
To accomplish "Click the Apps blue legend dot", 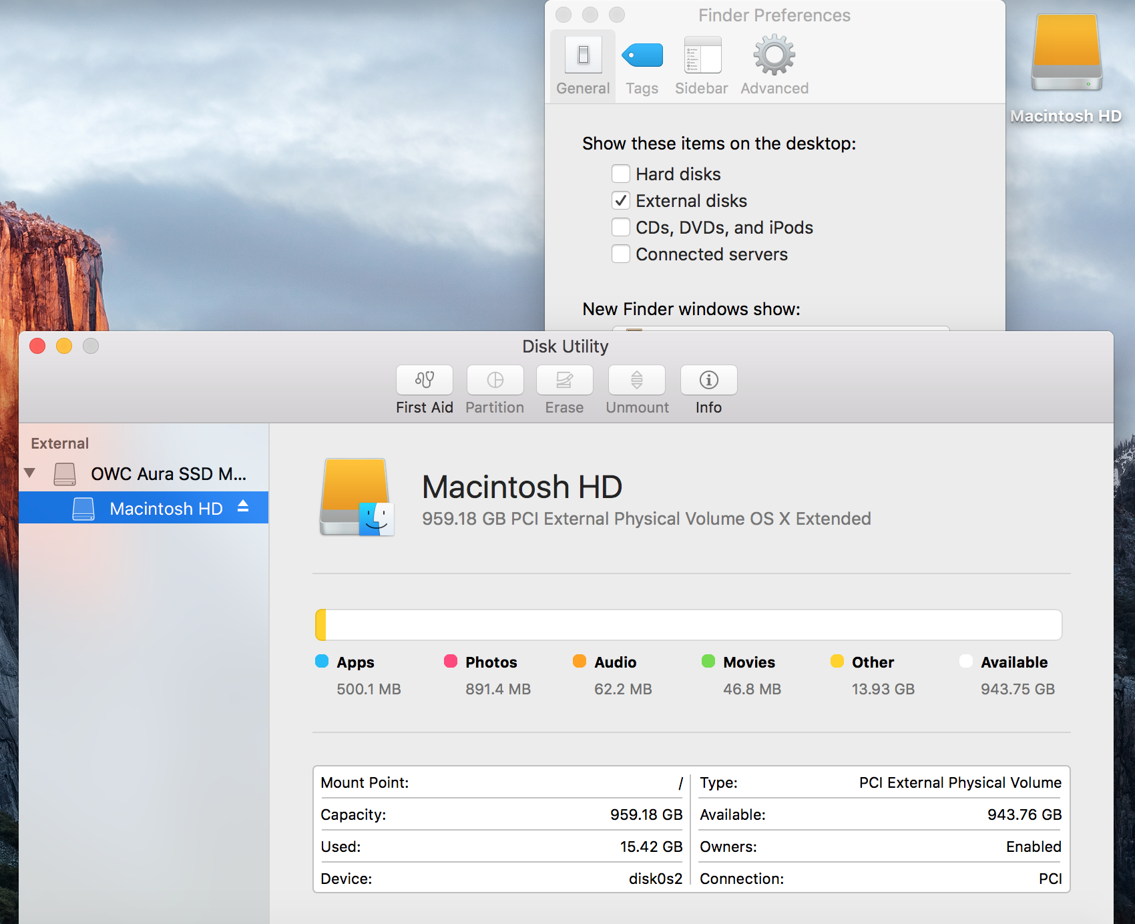I will [x=322, y=661].
